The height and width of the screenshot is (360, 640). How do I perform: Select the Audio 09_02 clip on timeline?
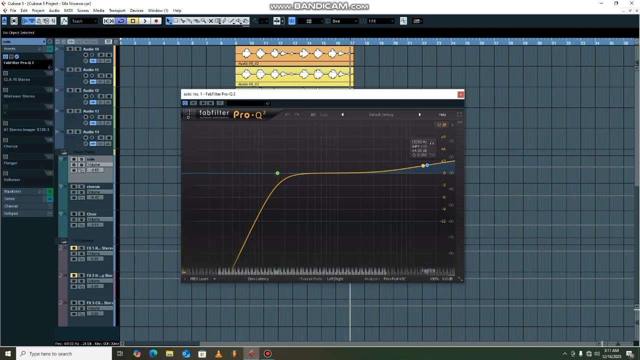pos(294,55)
